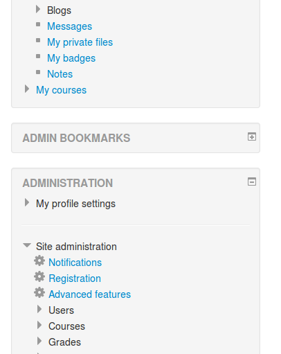
Task: Collapse the Site administration arrow
Action: (x=27, y=245)
